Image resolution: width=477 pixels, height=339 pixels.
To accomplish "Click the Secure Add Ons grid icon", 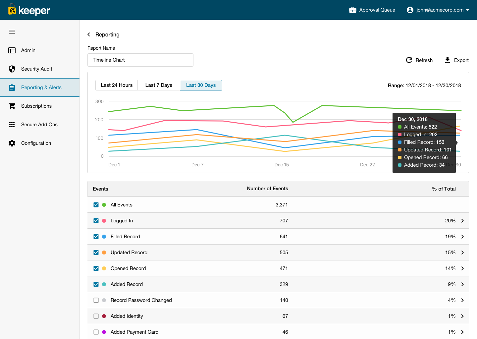I will 12,125.
